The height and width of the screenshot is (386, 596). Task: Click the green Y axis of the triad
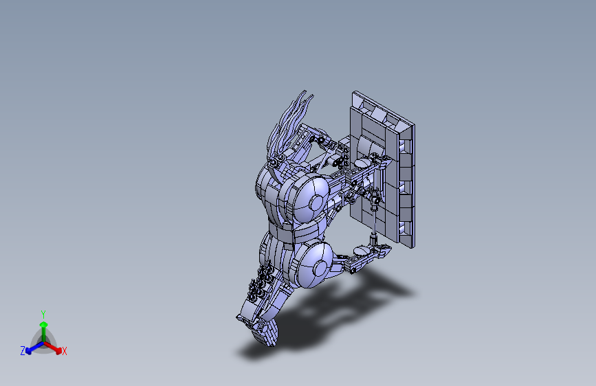point(43,332)
